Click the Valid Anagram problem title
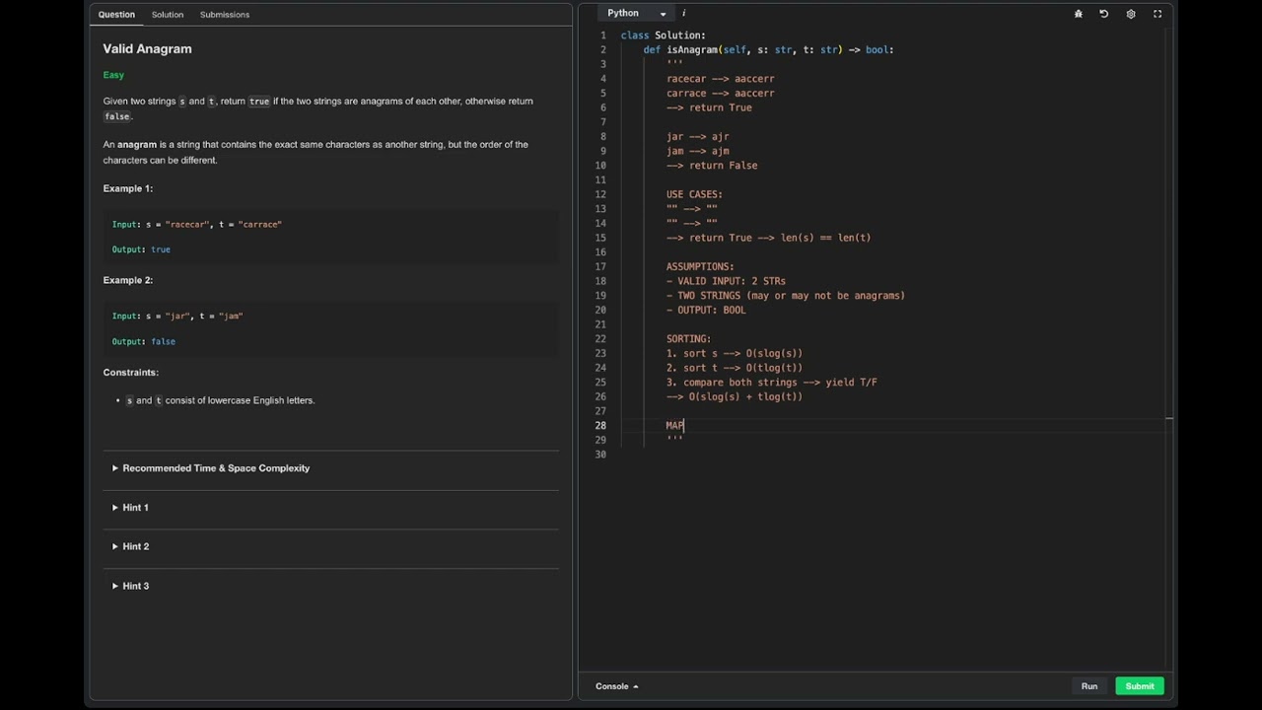The image size is (1262, 710). [x=148, y=48]
